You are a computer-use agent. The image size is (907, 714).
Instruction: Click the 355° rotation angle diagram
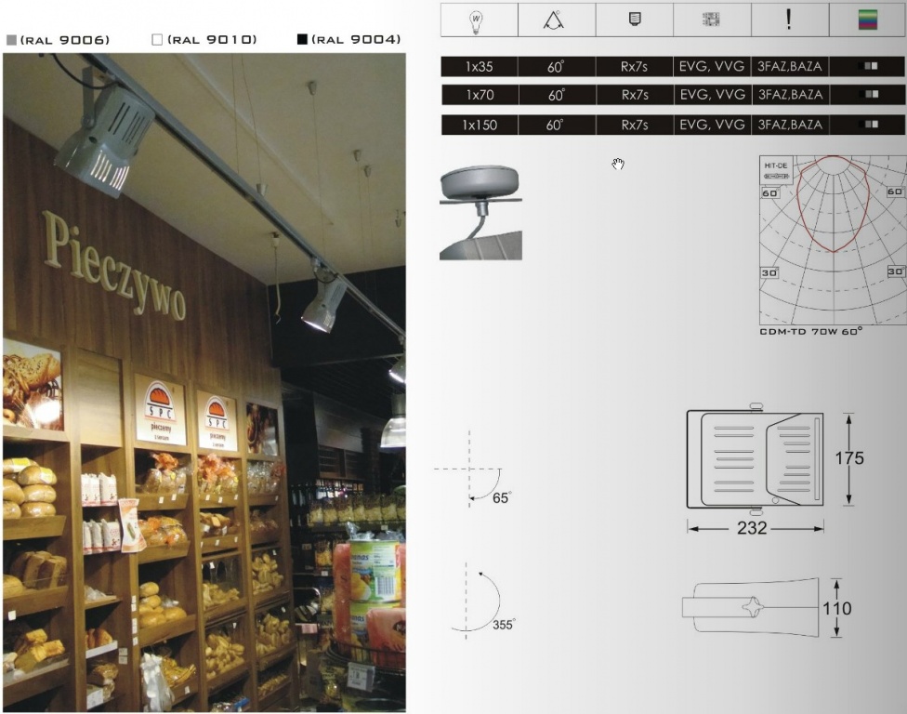[482, 601]
